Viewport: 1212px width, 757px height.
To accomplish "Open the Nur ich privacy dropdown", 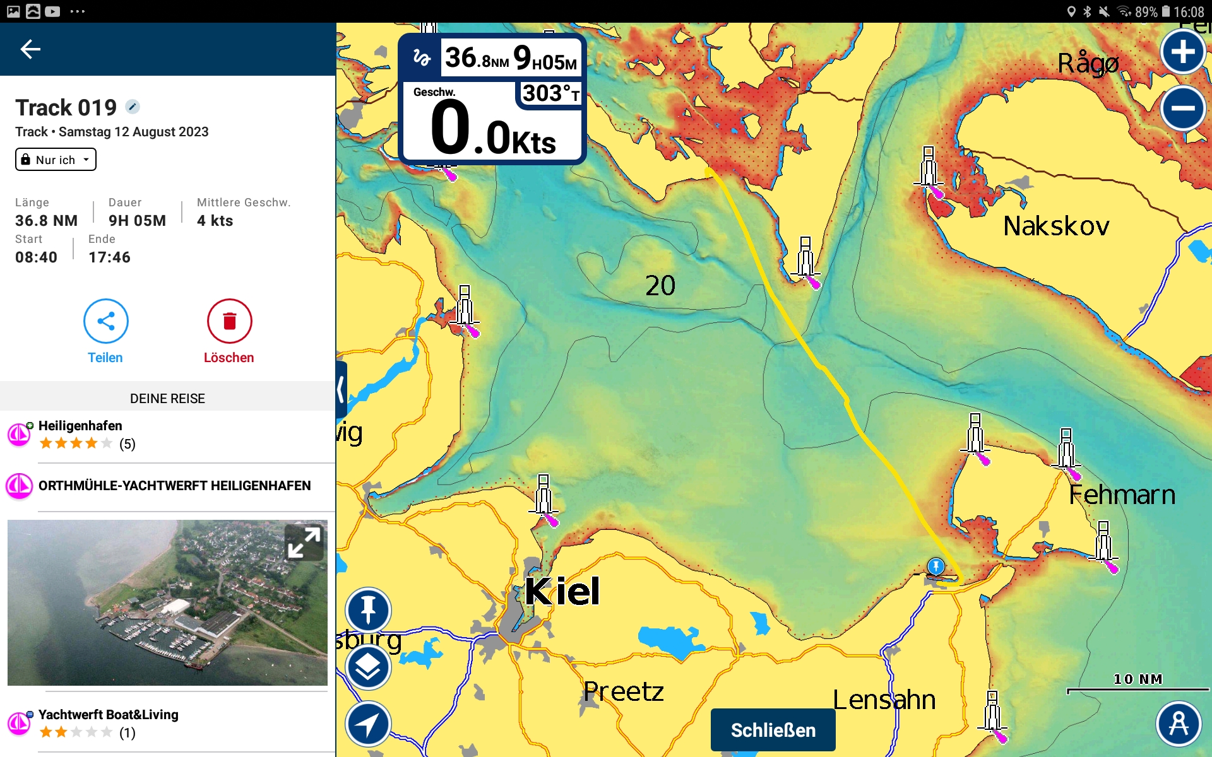I will [x=56, y=160].
